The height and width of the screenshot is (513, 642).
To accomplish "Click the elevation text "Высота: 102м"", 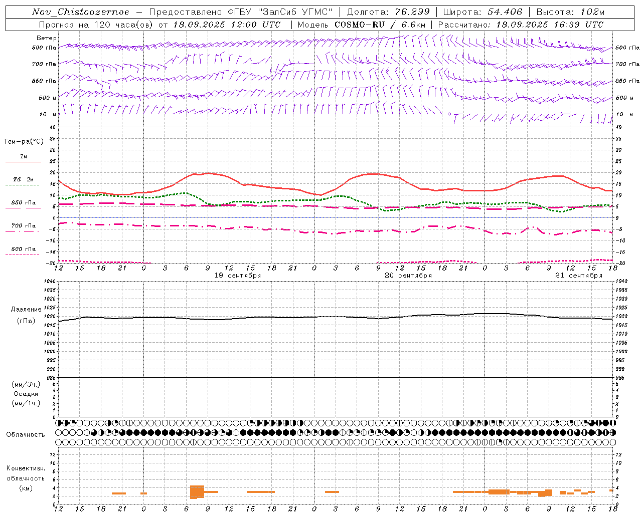I will click(570, 12).
